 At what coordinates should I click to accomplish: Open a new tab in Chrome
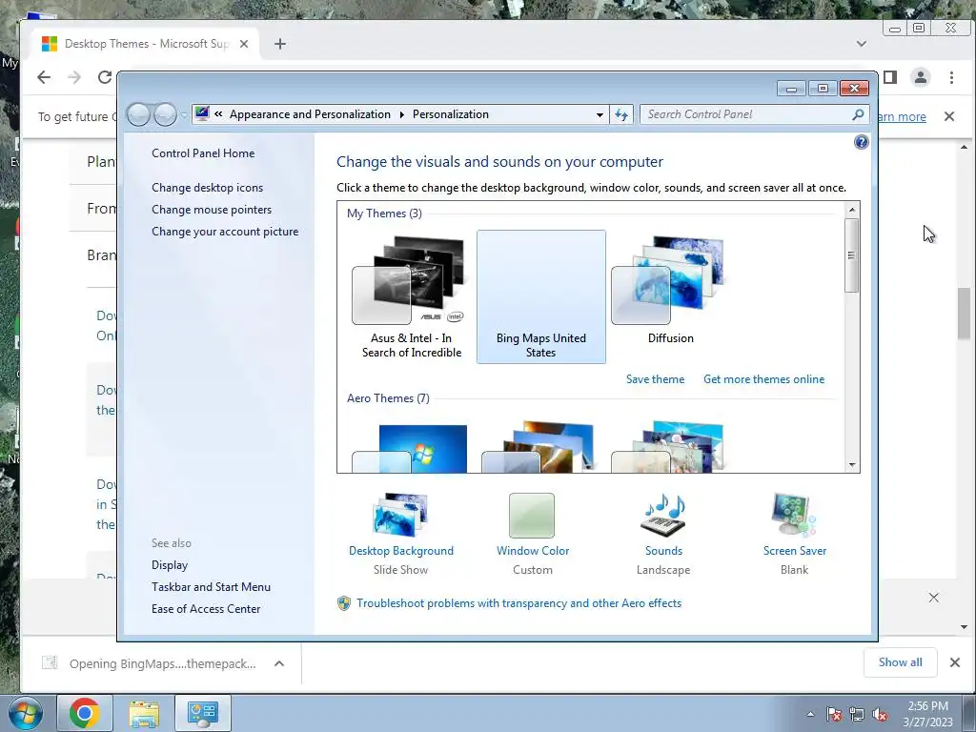(280, 44)
